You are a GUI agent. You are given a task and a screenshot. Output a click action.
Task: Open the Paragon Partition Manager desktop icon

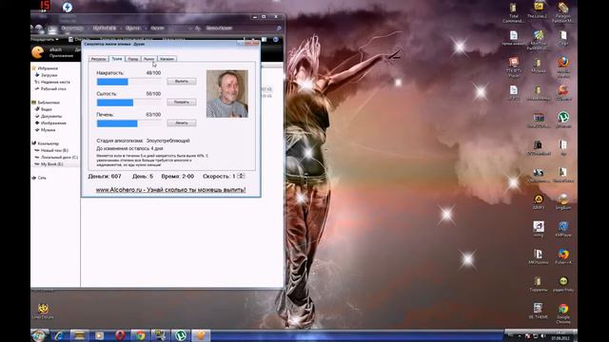pyautogui.click(x=563, y=12)
